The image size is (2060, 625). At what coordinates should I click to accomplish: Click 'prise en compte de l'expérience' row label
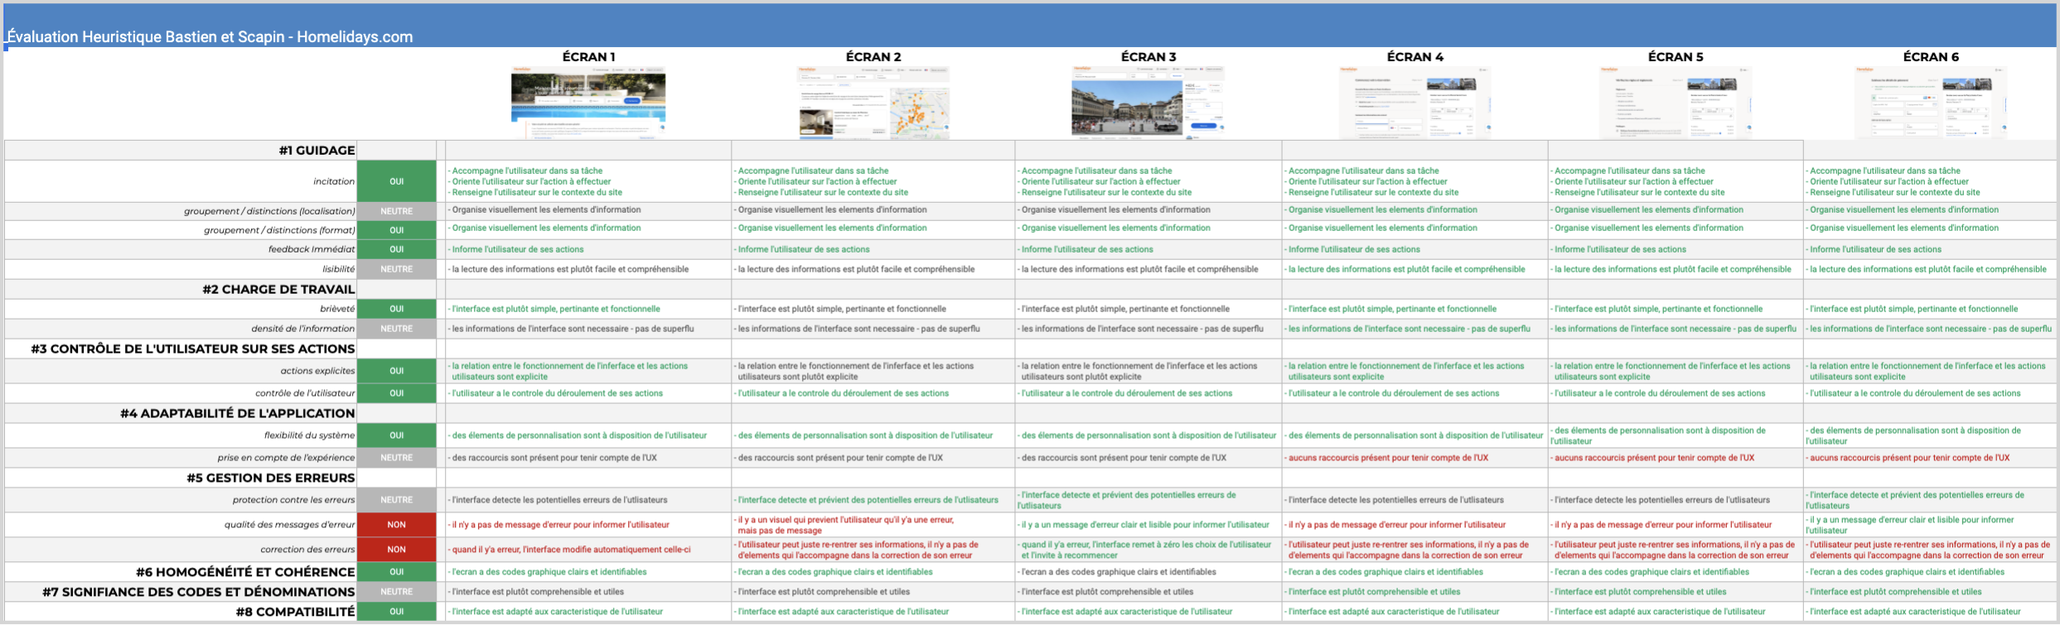[286, 458]
